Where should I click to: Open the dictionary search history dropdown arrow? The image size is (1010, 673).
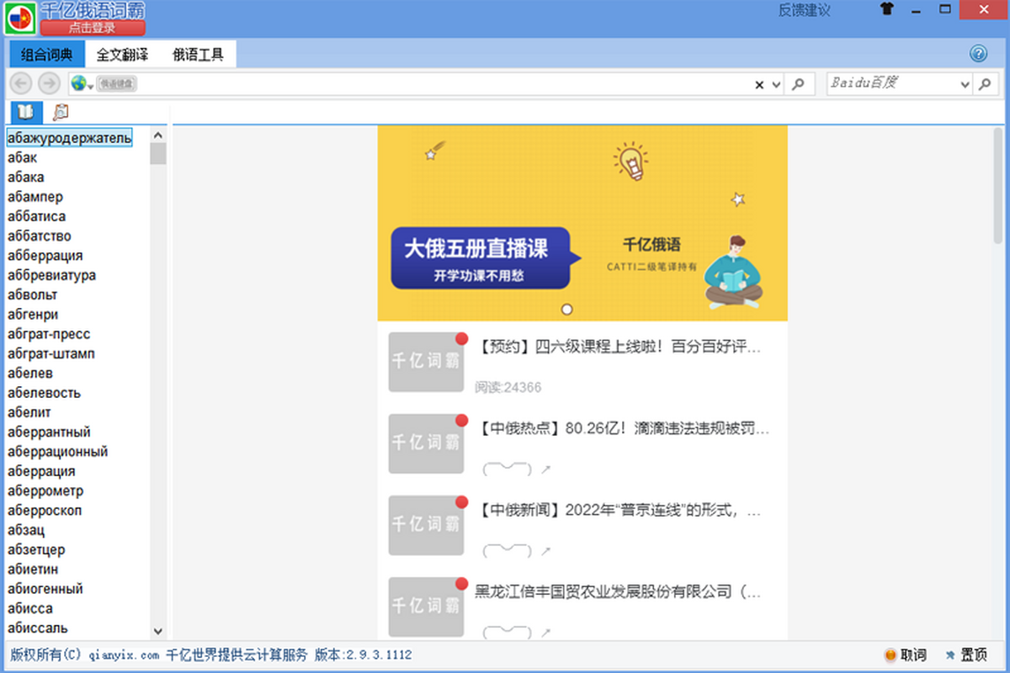(776, 84)
